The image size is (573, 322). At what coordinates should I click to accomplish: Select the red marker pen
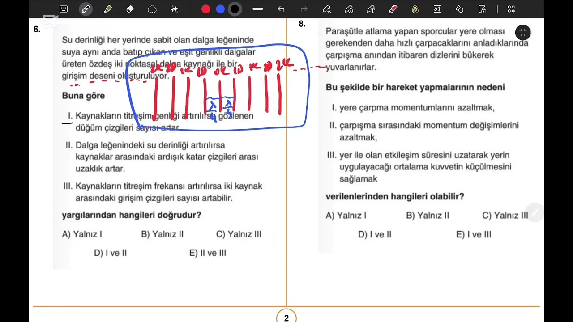click(x=393, y=9)
